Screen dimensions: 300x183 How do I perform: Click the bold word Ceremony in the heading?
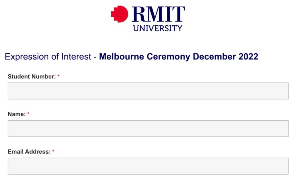point(169,57)
